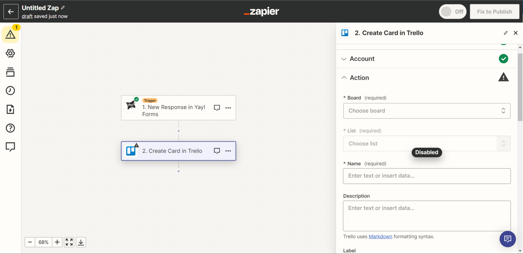523x254 pixels.
Task: Open the Zap details file icon
Action: (10, 109)
